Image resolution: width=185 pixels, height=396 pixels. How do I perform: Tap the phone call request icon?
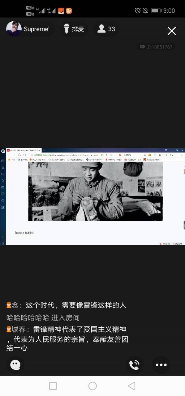pos(134,365)
